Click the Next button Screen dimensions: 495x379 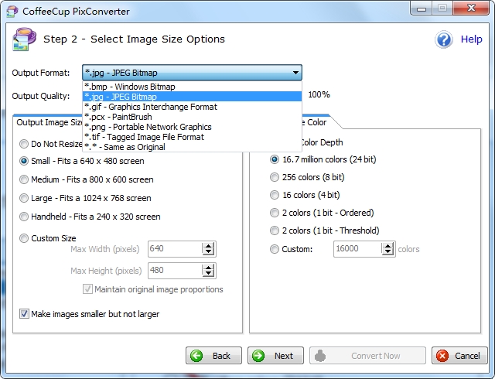click(x=275, y=356)
